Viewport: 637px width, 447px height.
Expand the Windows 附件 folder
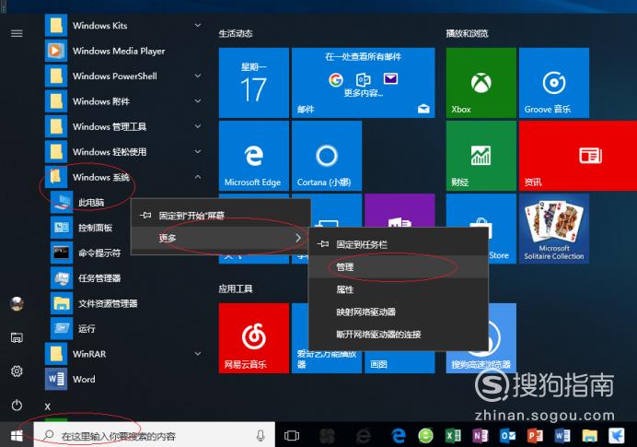(198, 101)
